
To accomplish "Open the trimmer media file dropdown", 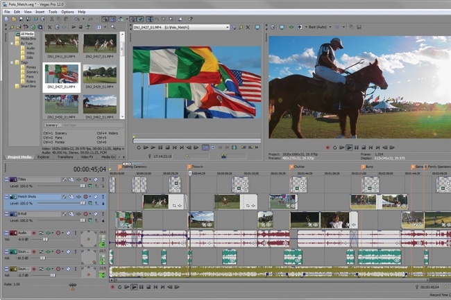I will (227, 27).
